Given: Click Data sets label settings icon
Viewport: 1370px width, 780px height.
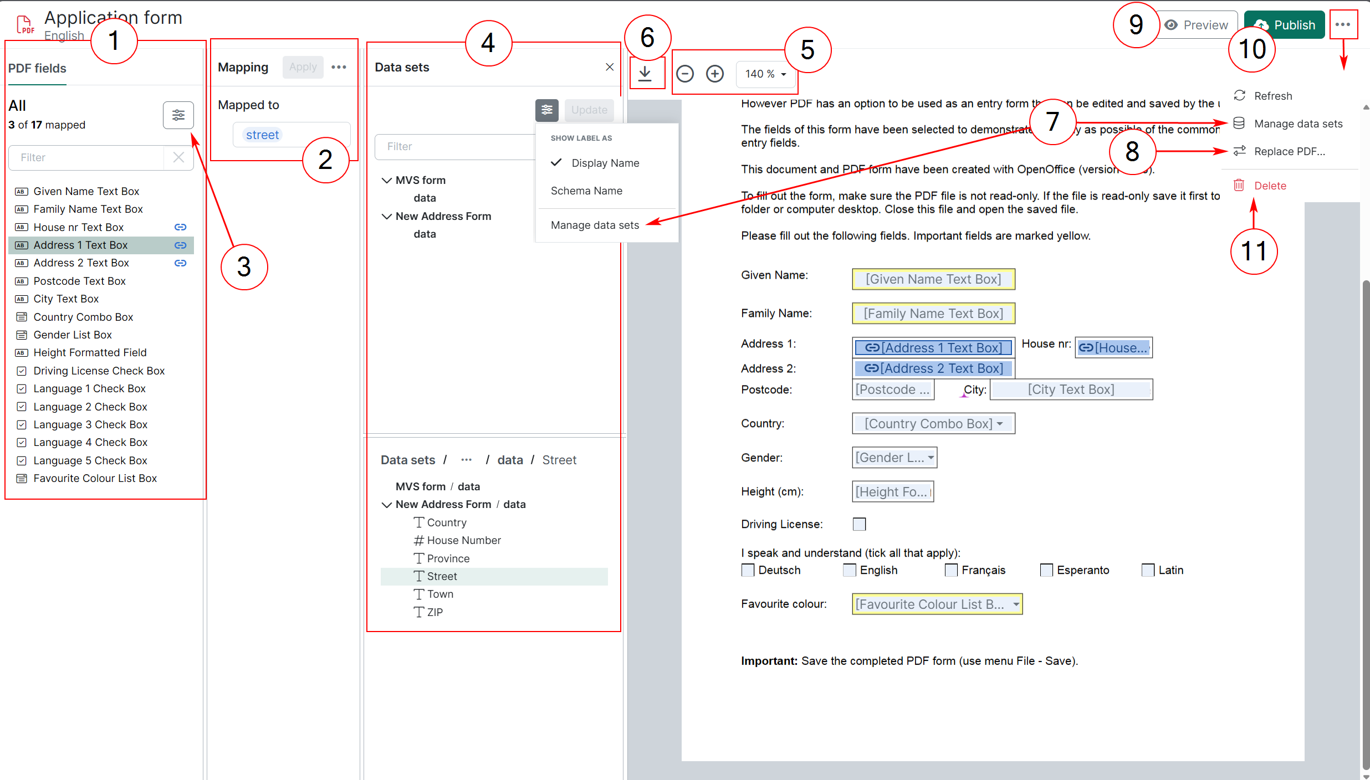Looking at the screenshot, I should pos(546,110).
